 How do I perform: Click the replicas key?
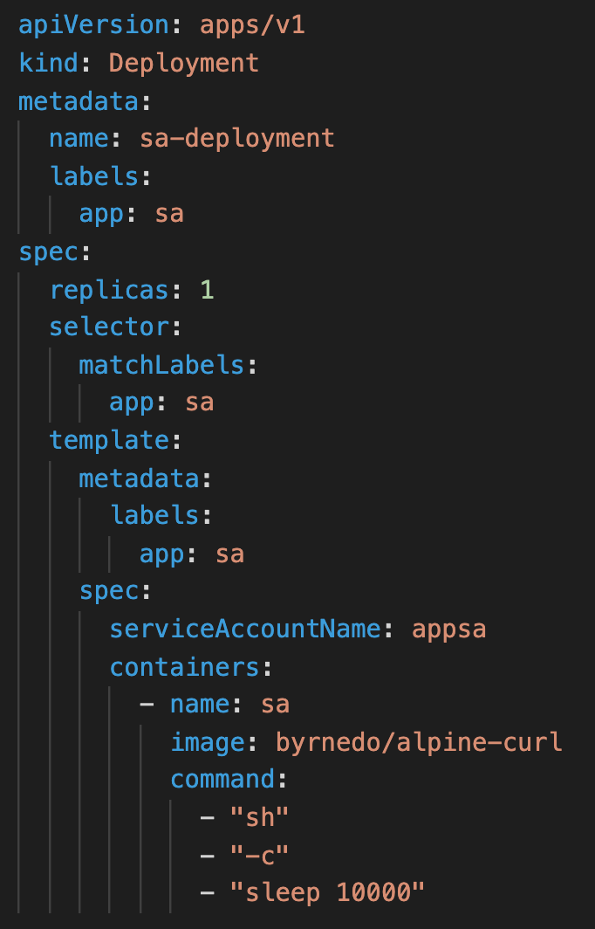pyautogui.click(x=109, y=289)
